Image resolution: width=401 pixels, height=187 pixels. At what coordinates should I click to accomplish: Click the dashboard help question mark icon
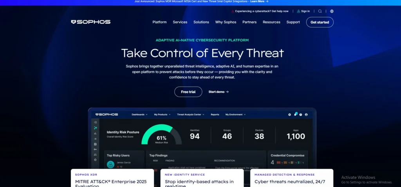pos(301,115)
